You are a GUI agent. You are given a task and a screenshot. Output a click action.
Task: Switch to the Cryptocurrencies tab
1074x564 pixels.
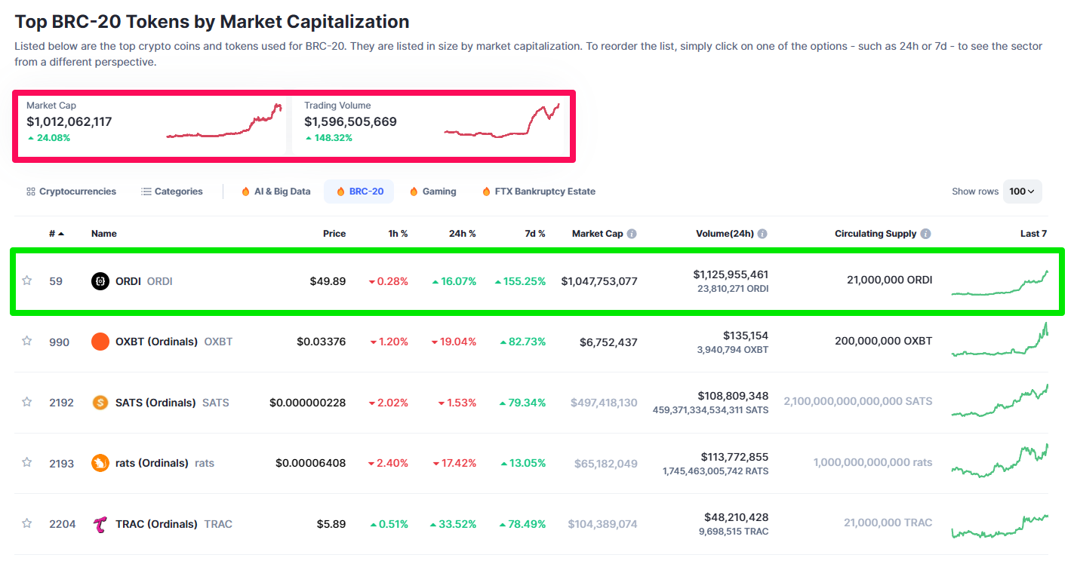pos(71,192)
